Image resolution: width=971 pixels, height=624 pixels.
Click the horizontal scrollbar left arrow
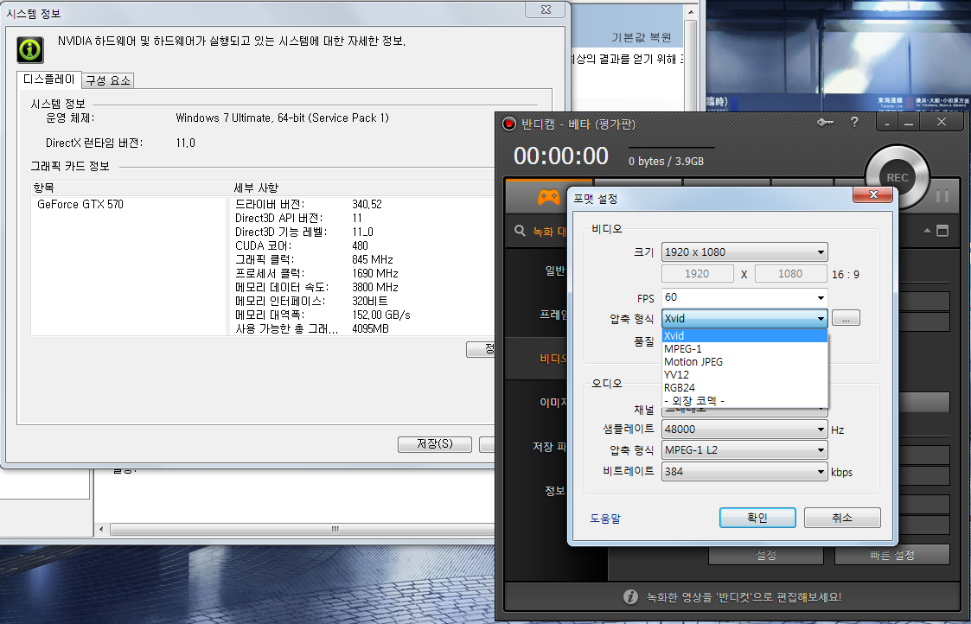(x=101, y=529)
